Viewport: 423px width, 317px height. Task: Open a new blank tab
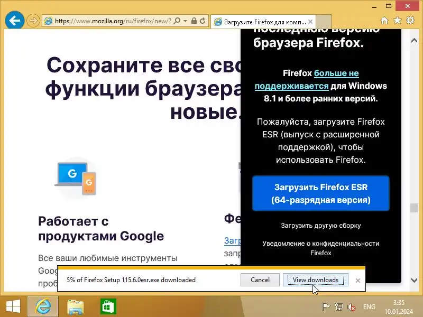click(x=324, y=22)
